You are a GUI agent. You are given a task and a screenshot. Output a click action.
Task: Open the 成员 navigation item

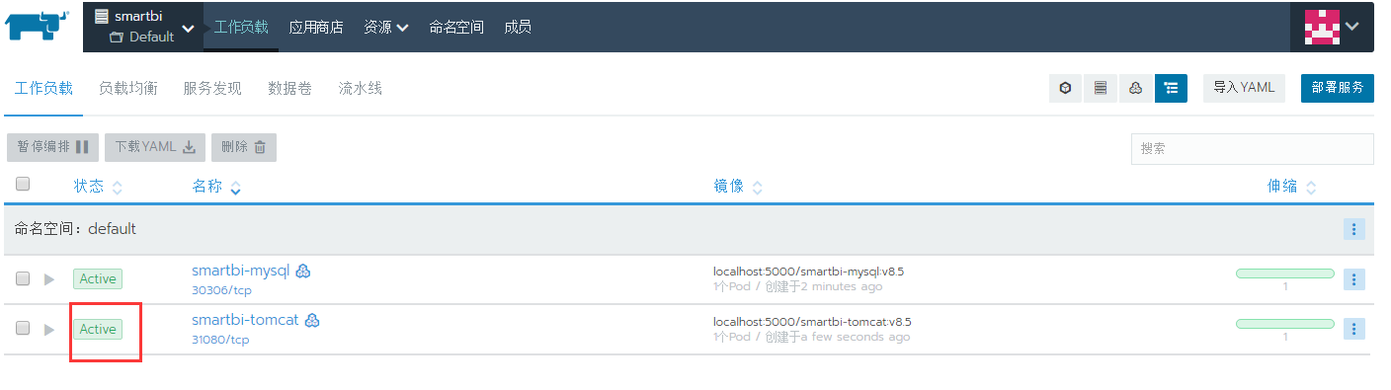(x=518, y=27)
